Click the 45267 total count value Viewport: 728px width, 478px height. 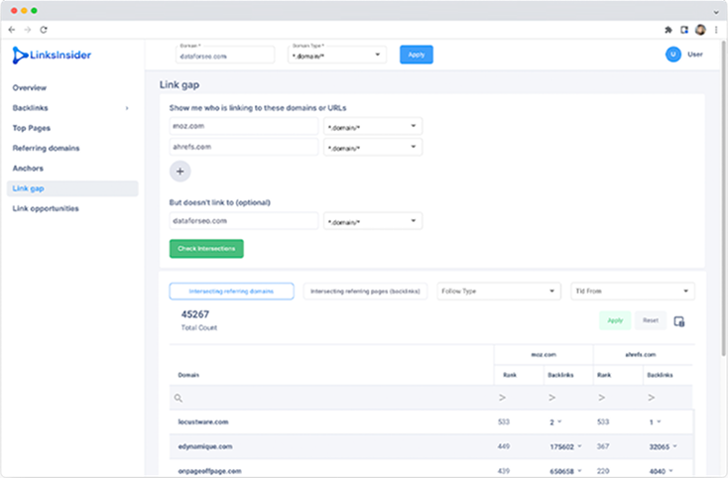(195, 314)
